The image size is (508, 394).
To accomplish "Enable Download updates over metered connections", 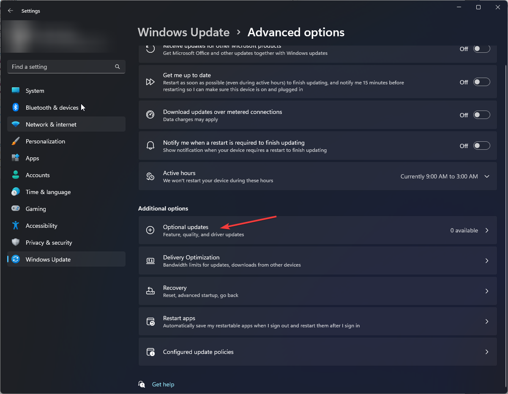I will click(482, 115).
